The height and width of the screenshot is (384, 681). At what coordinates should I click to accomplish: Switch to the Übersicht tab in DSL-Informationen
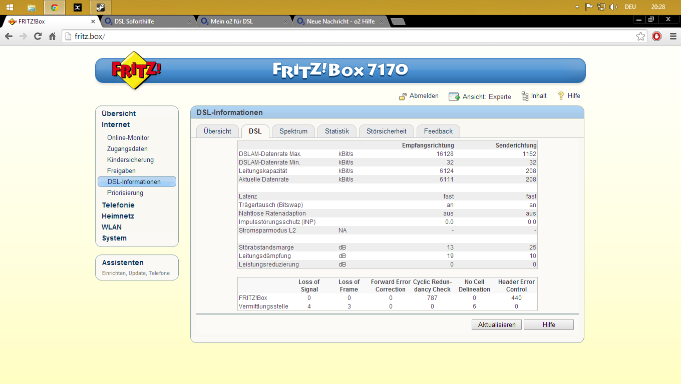[217, 131]
